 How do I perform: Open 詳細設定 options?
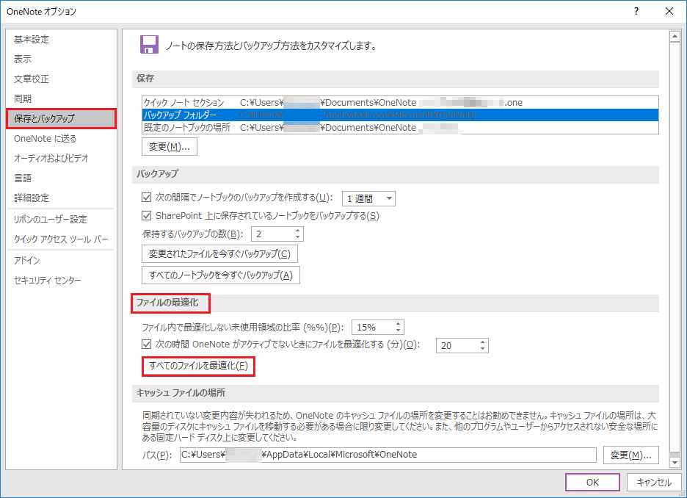click(x=32, y=198)
